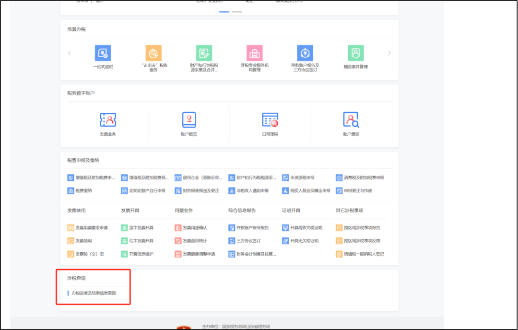Open 申报更正与作废

click(354, 190)
